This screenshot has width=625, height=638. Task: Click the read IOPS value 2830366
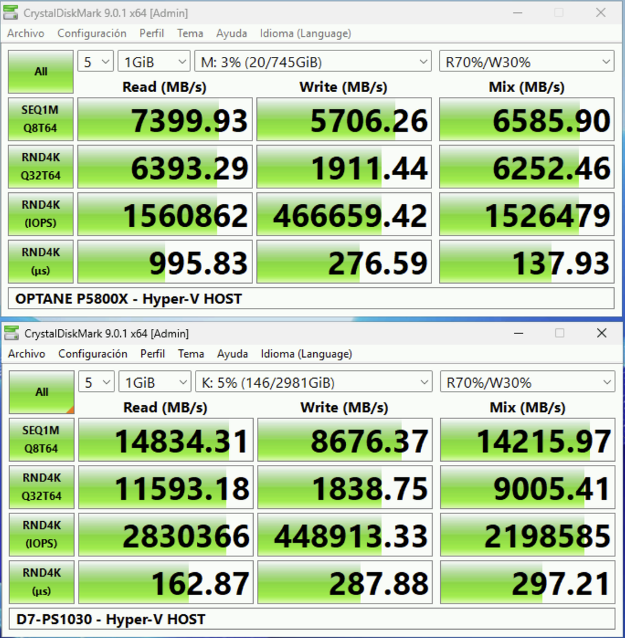[x=166, y=535]
